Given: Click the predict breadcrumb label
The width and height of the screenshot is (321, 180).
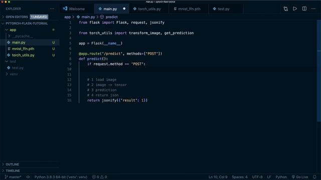Looking at the screenshot, I should pyautogui.click(x=111, y=17).
